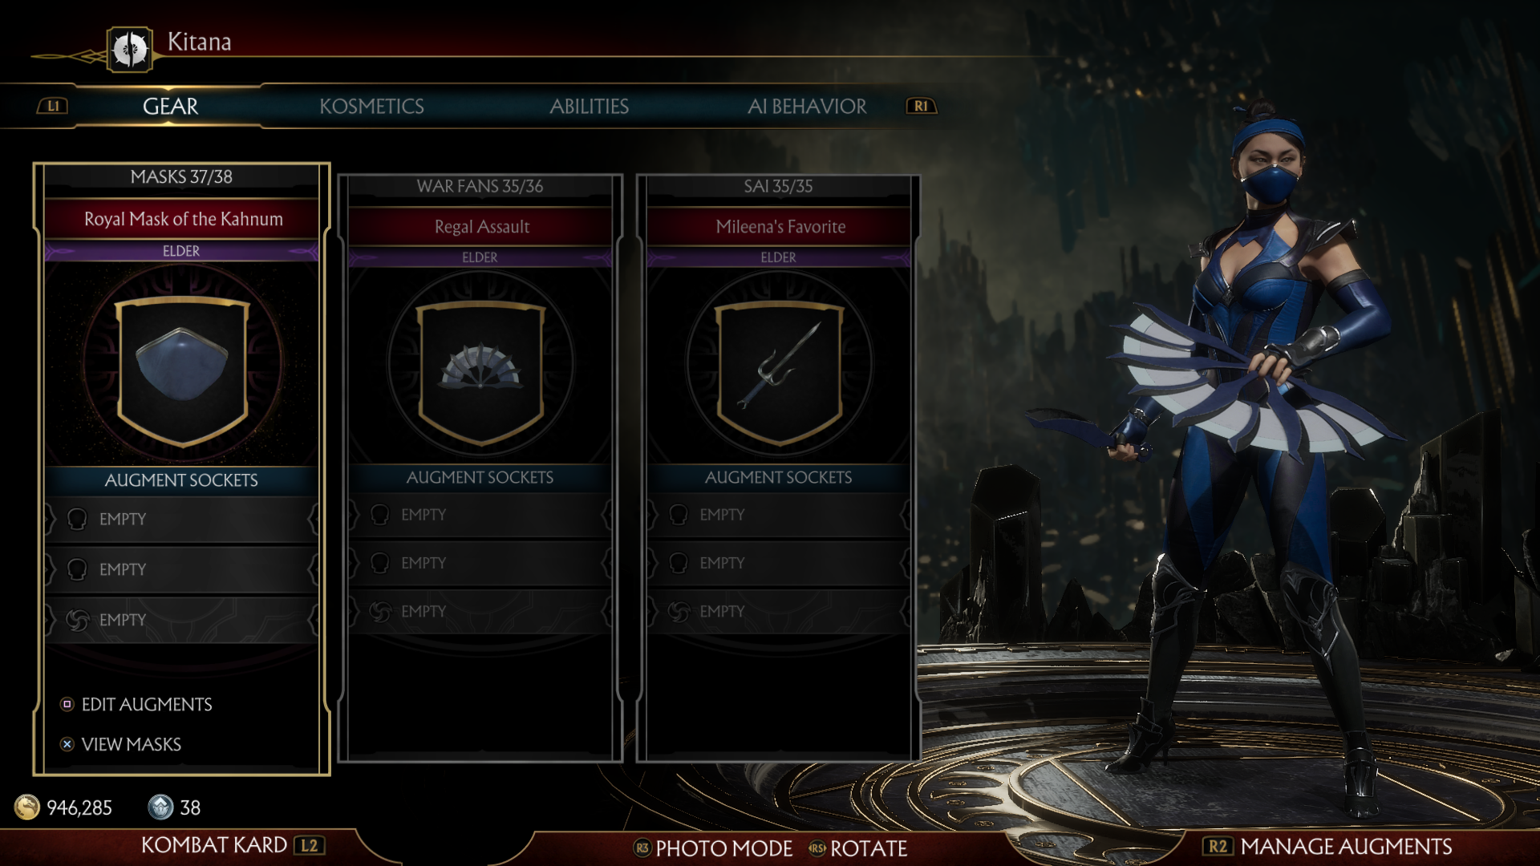
Task: Switch to the Abilities tab
Action: click(589, 107)
